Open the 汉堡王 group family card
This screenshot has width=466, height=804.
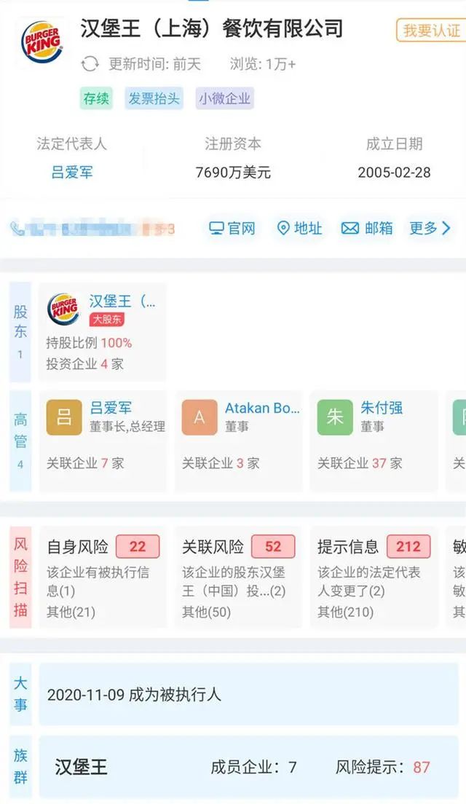248,767
